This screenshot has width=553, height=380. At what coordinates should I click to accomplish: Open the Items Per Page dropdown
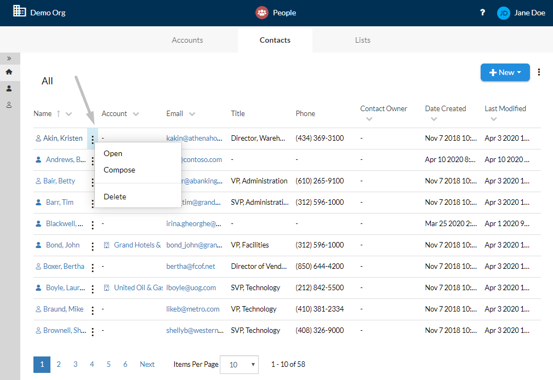click(239, 365)
